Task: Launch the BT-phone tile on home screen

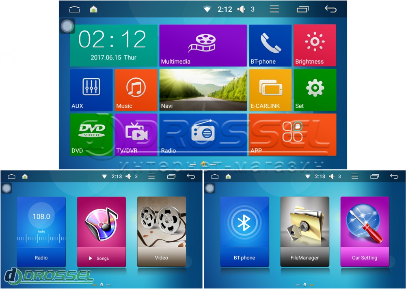Action: (x=270, y=45)
